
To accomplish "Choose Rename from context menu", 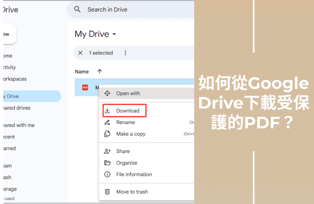I will [147, 122].
